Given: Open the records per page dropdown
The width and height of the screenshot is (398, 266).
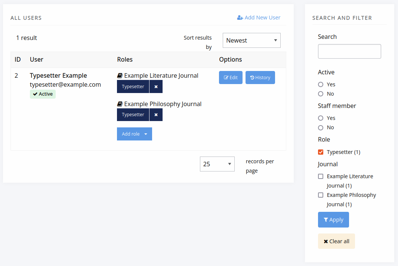Looking at the screenshot, I should (x=217, y=164).
